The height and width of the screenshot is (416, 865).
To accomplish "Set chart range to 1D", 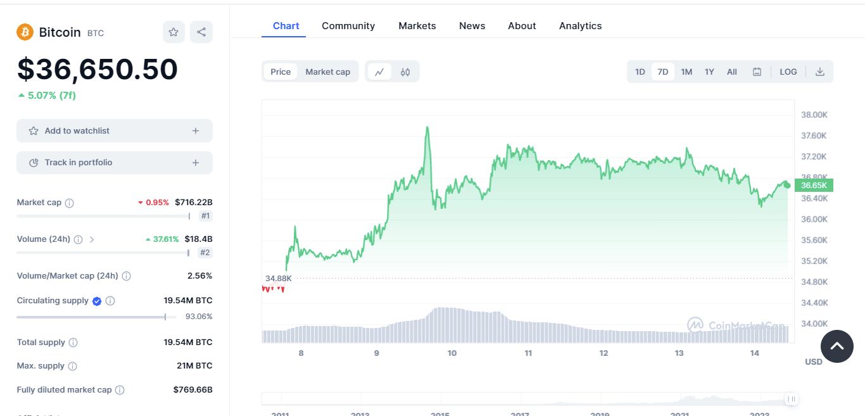I will pos(640,72).
